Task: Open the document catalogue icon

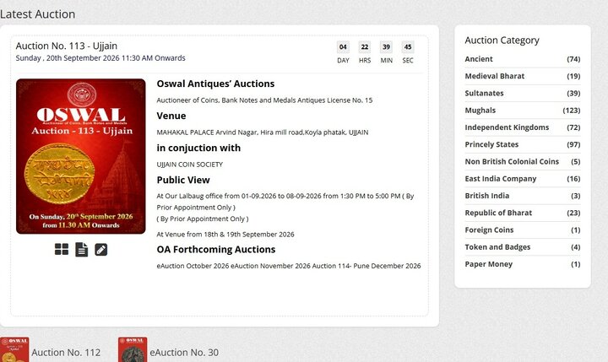Action: tap(81, 249)
